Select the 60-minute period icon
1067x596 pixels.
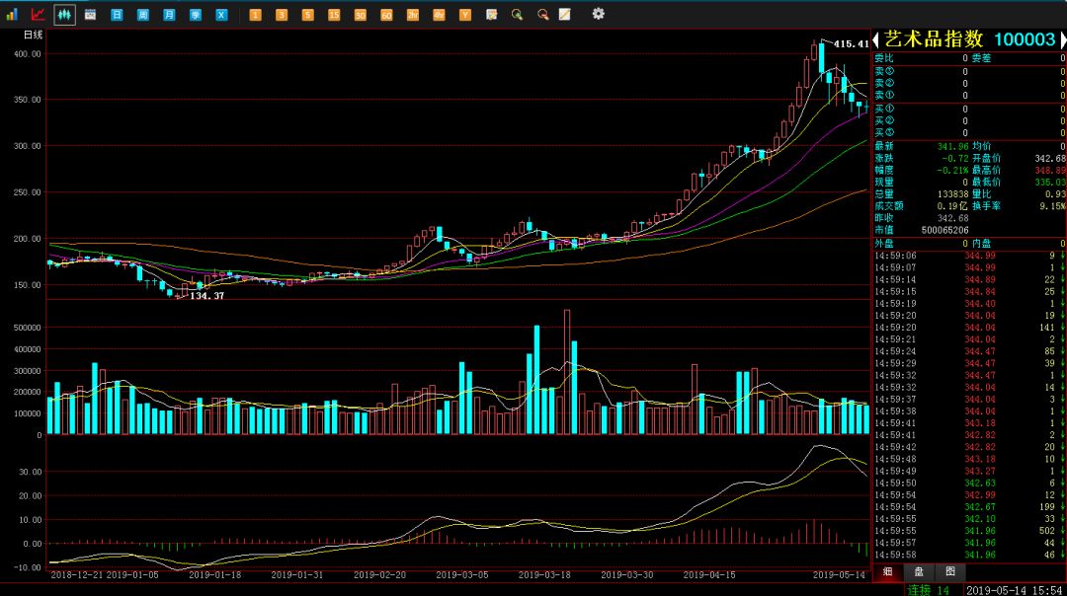point(386,14)
